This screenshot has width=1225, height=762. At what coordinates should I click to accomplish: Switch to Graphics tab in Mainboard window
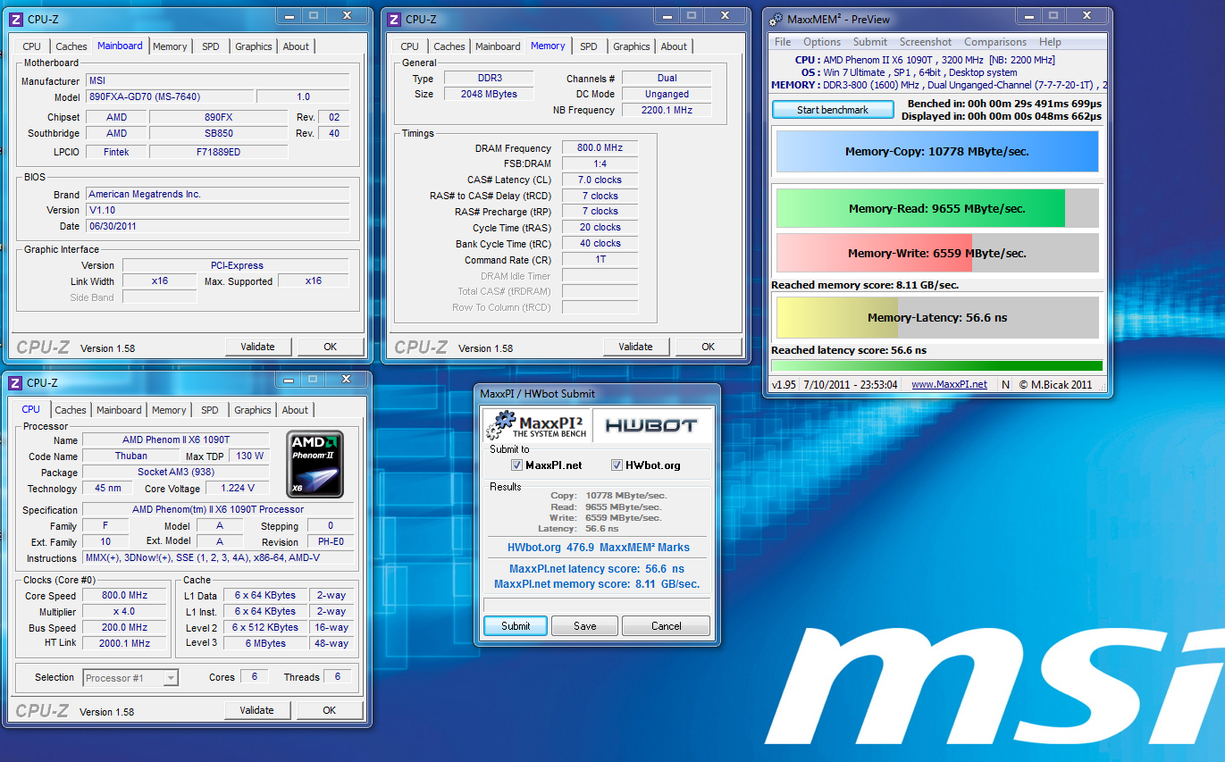point(254,46)
